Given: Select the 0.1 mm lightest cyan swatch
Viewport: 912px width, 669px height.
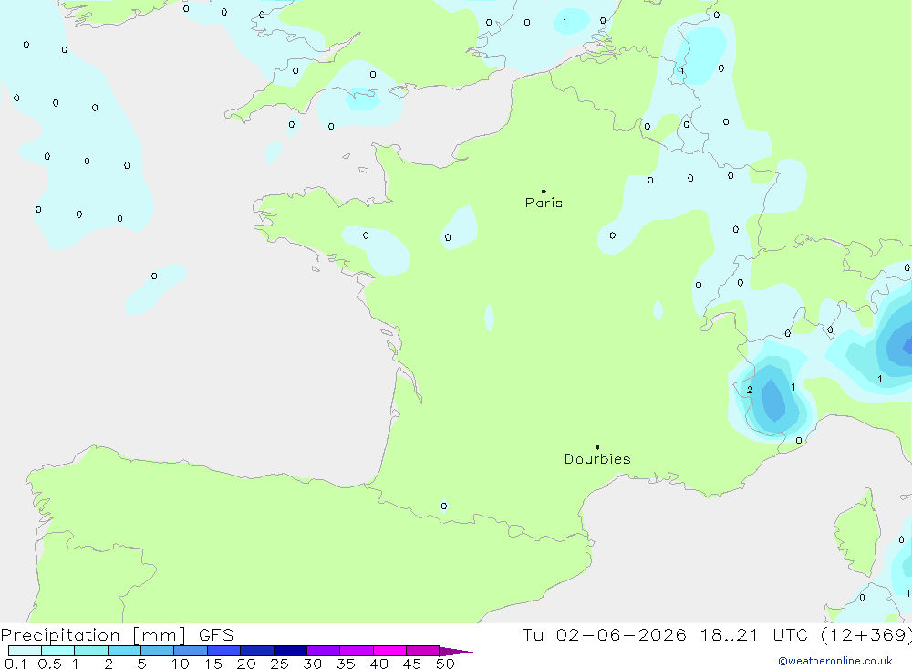Looking at the screenshot, I should (x=25, y=651).
